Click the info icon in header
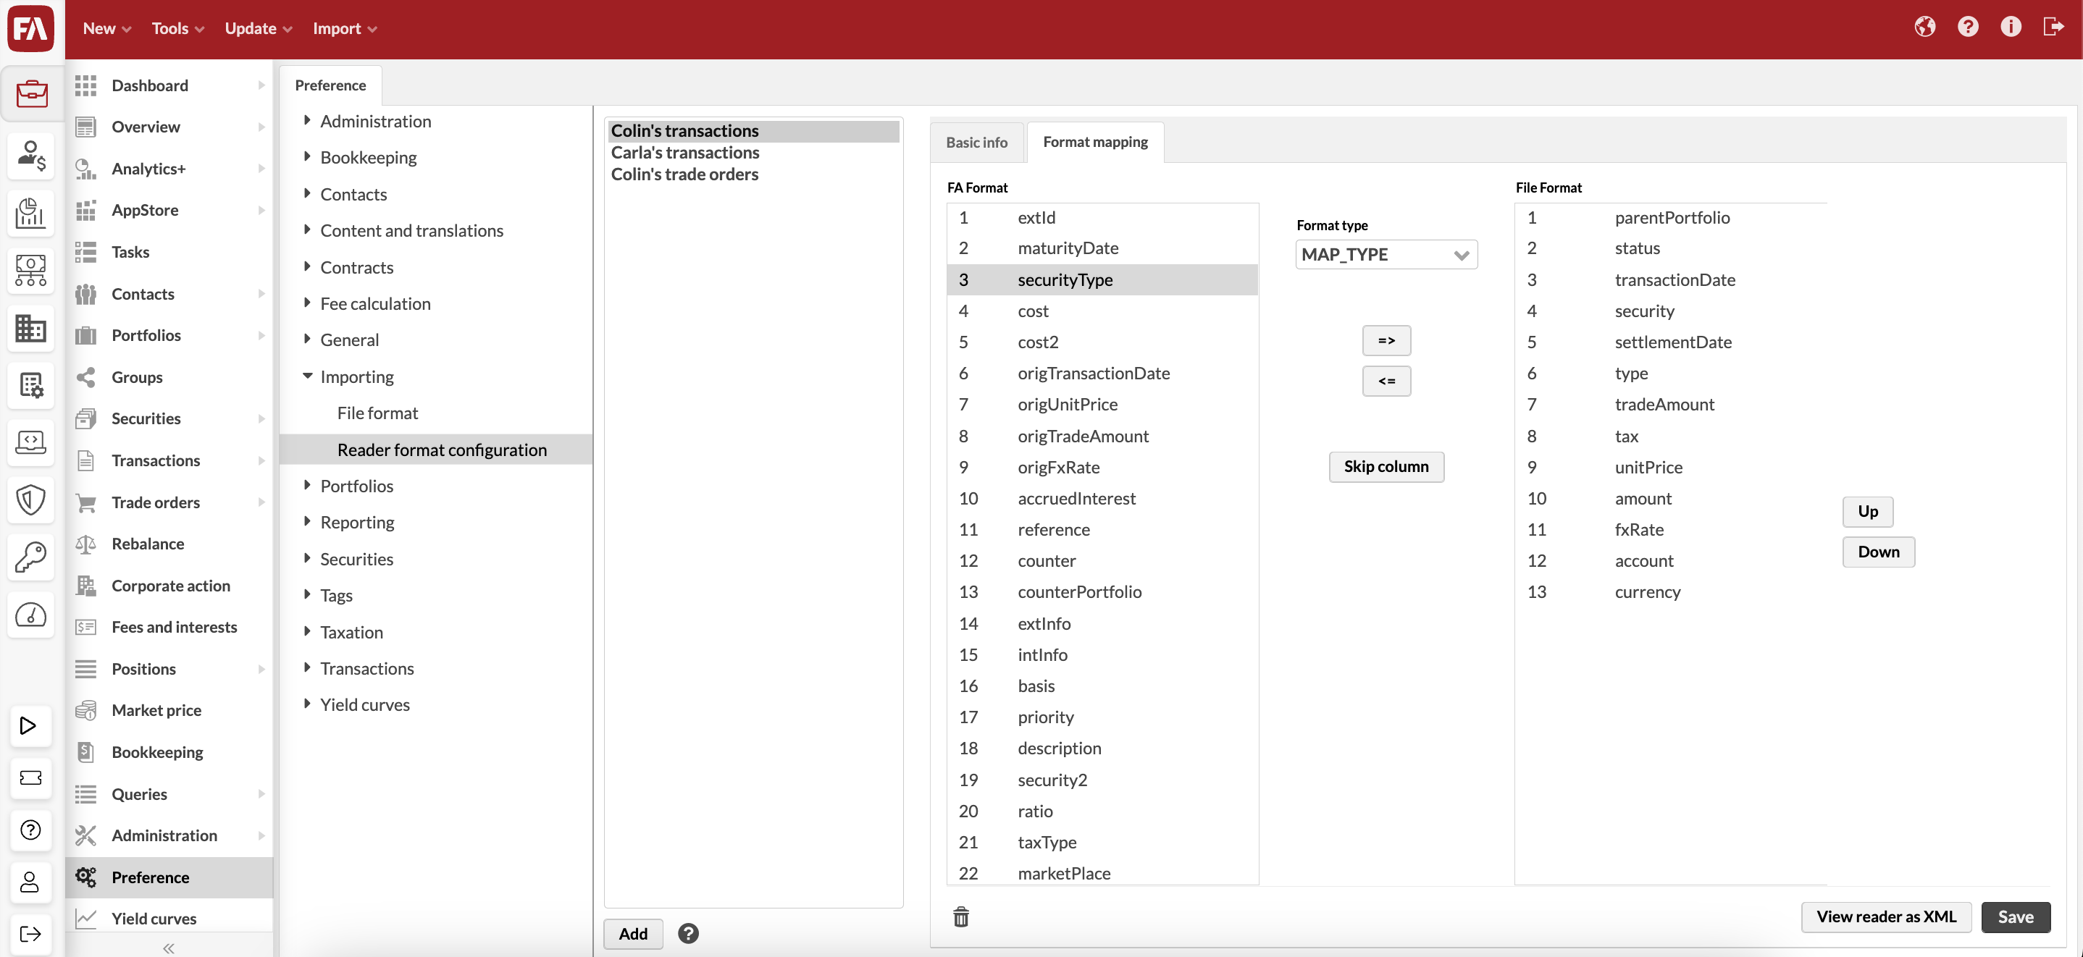This screenshot has width=2083, height=957. coord(2011,27)
